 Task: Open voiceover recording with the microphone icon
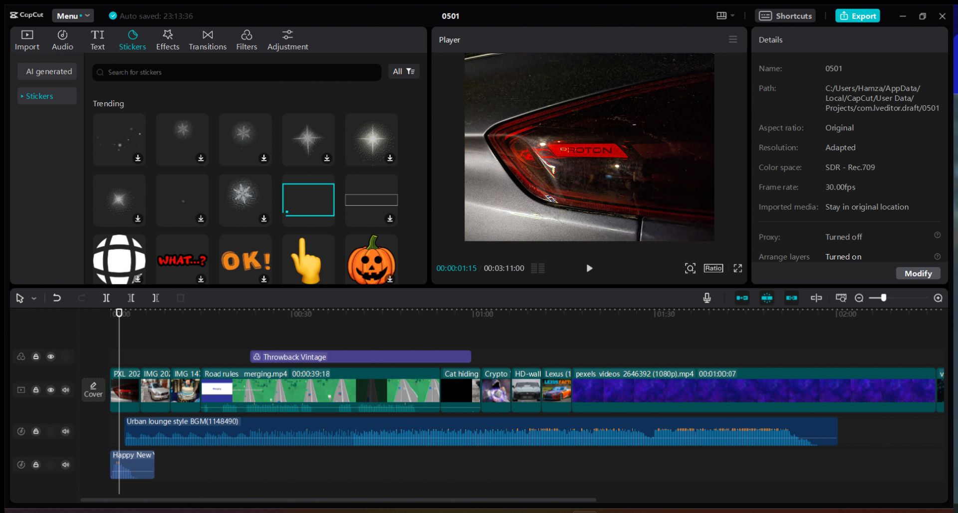click(707, 298)
